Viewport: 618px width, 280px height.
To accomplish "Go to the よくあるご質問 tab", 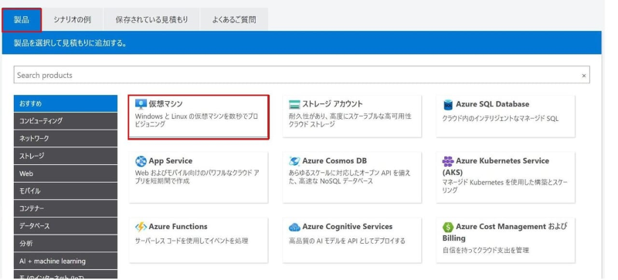I will (x=234, y=20).
